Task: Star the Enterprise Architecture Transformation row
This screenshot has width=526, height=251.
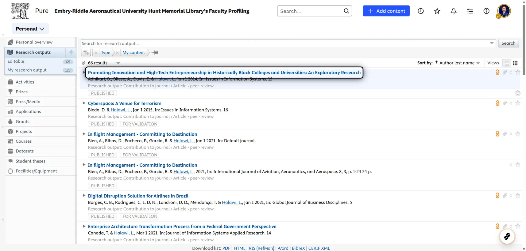Action: click(x=518, y=226)
